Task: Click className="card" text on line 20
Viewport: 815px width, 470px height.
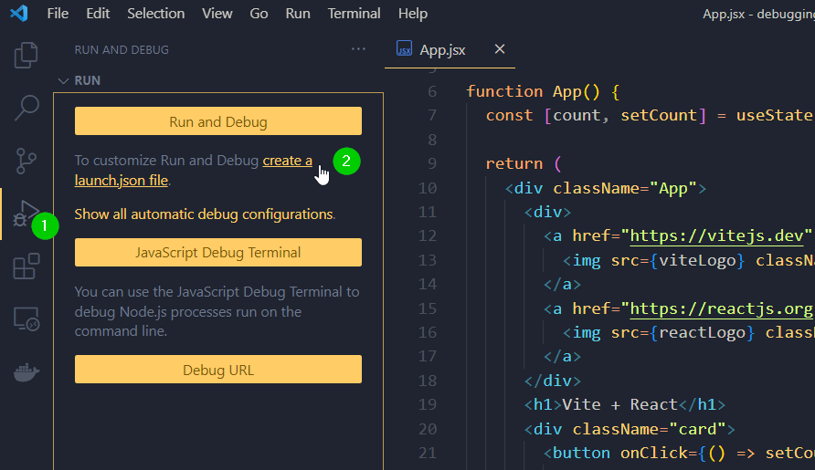Action: coord(649,429)
